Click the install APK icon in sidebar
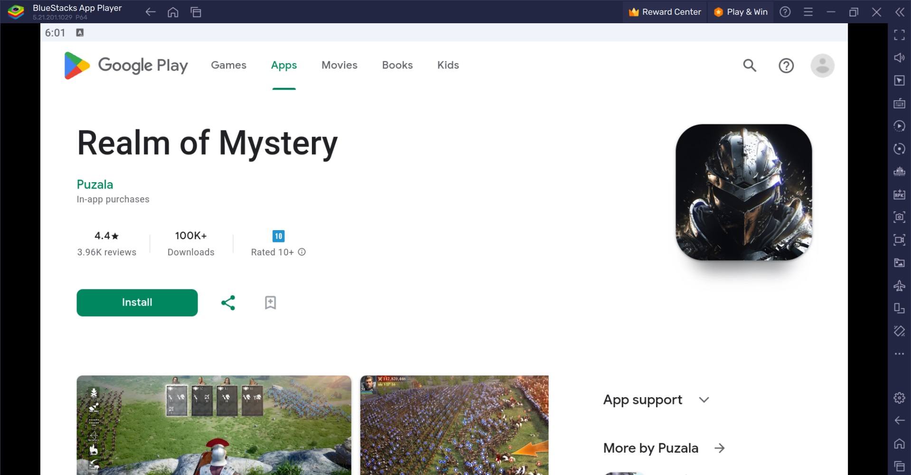 pos(899,194)
